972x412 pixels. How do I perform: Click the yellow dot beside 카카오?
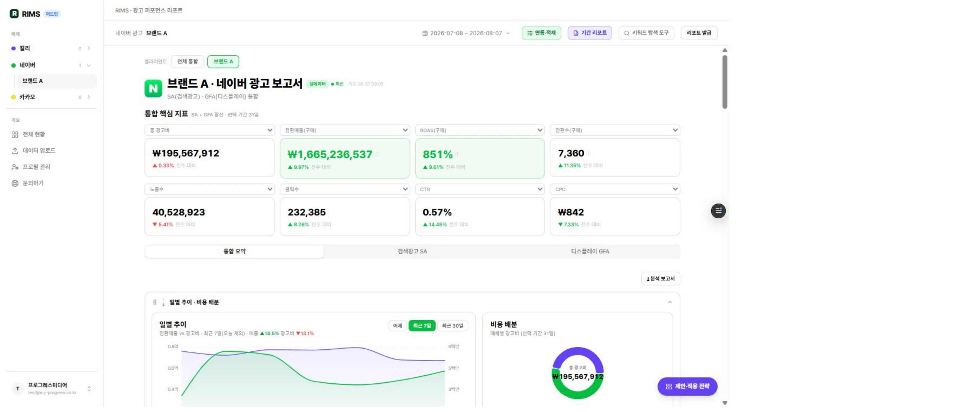[x=14, y=97]
